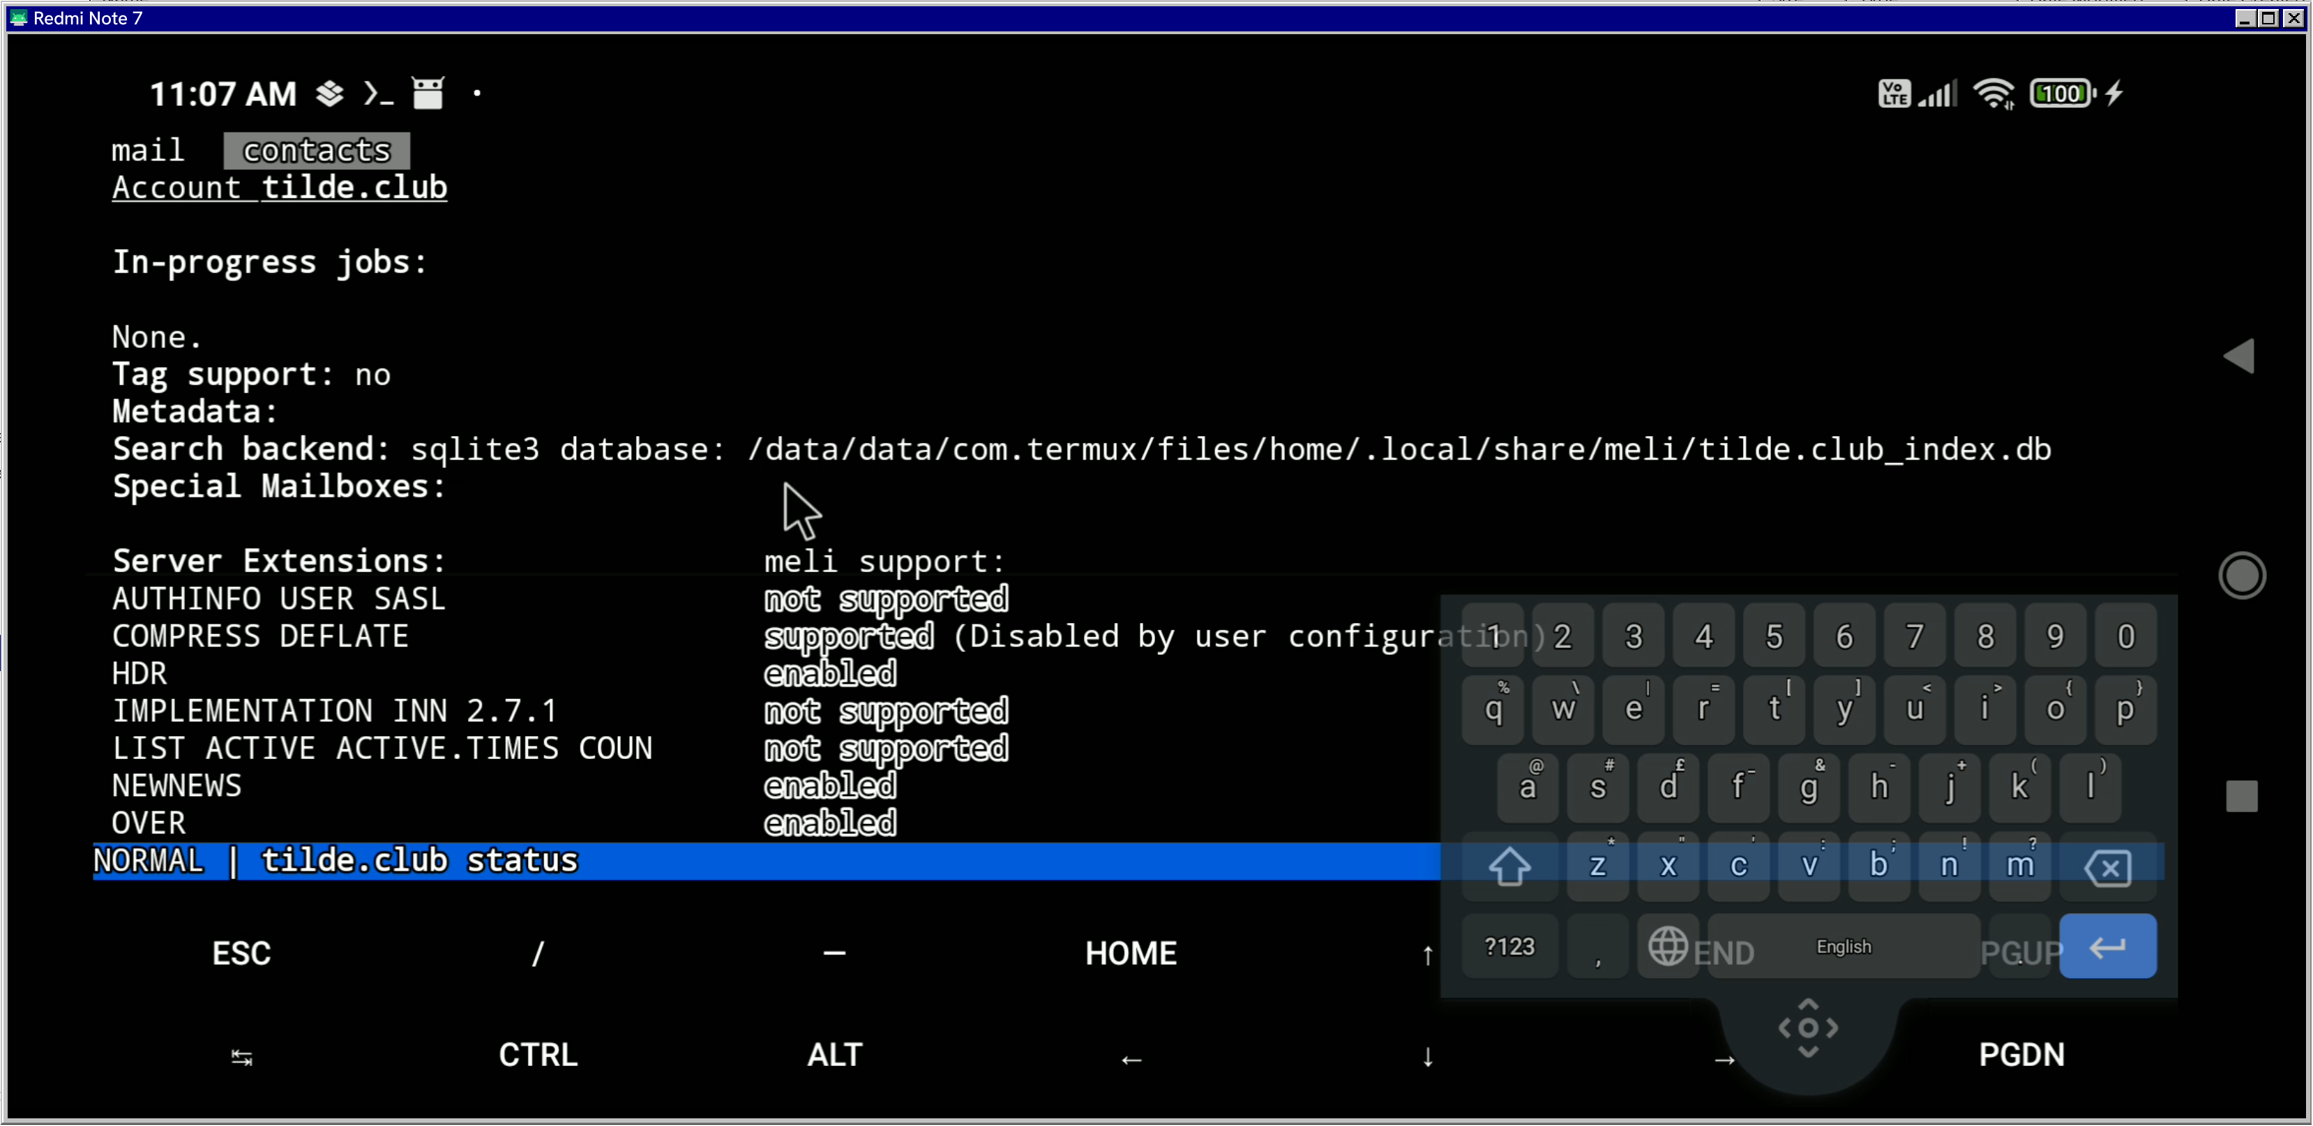Switch keyboard to ?123 symbols layout
The width and height of the screenshot is (2313, 1126).
pos(1509,947)
